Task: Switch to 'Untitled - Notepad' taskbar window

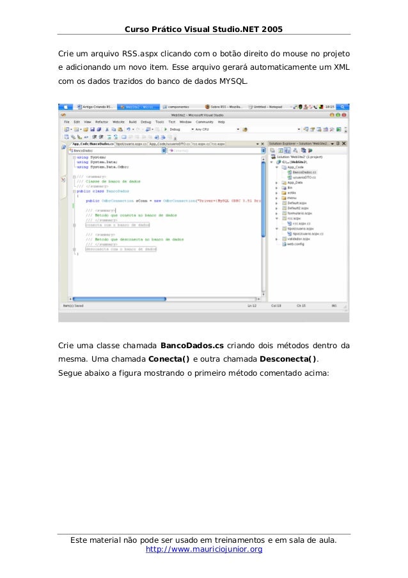Action: pos(265,107)
